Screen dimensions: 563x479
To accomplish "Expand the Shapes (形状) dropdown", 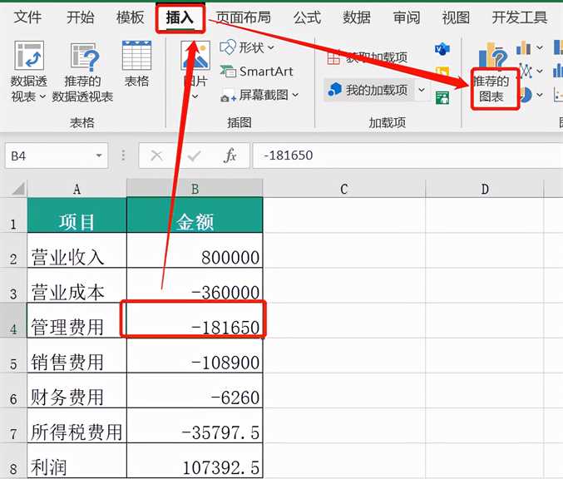I will pyautogui.click(x=248, y=48).
